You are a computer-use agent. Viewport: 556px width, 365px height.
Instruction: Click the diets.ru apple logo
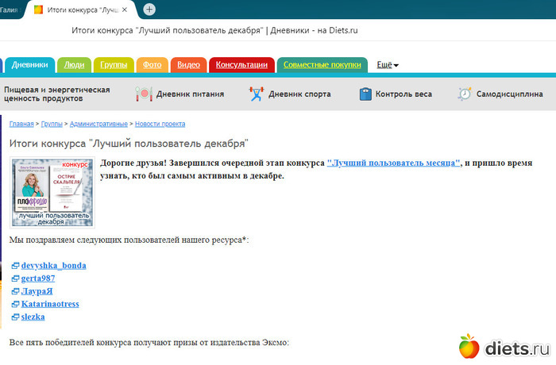(x=469, y=347)
